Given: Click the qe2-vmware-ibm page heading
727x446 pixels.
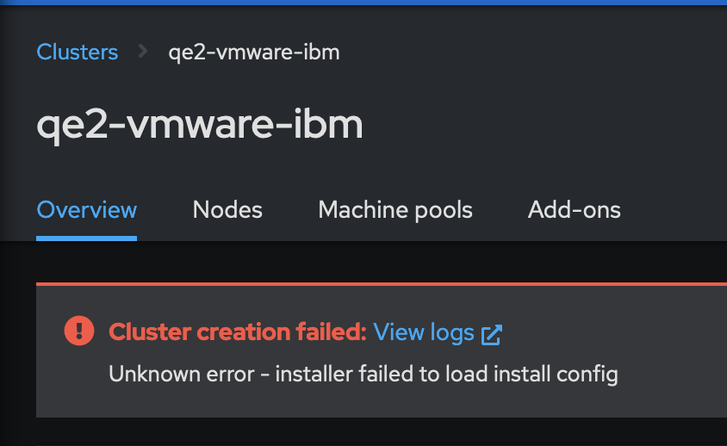Looking at the screenshot, I should click(x=199, y=126).
